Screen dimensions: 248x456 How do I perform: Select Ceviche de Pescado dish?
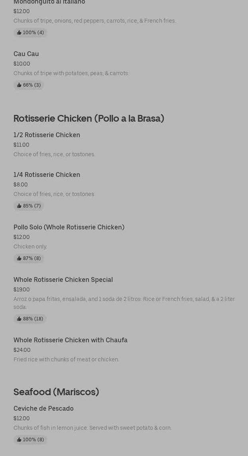tap(43, 408)
